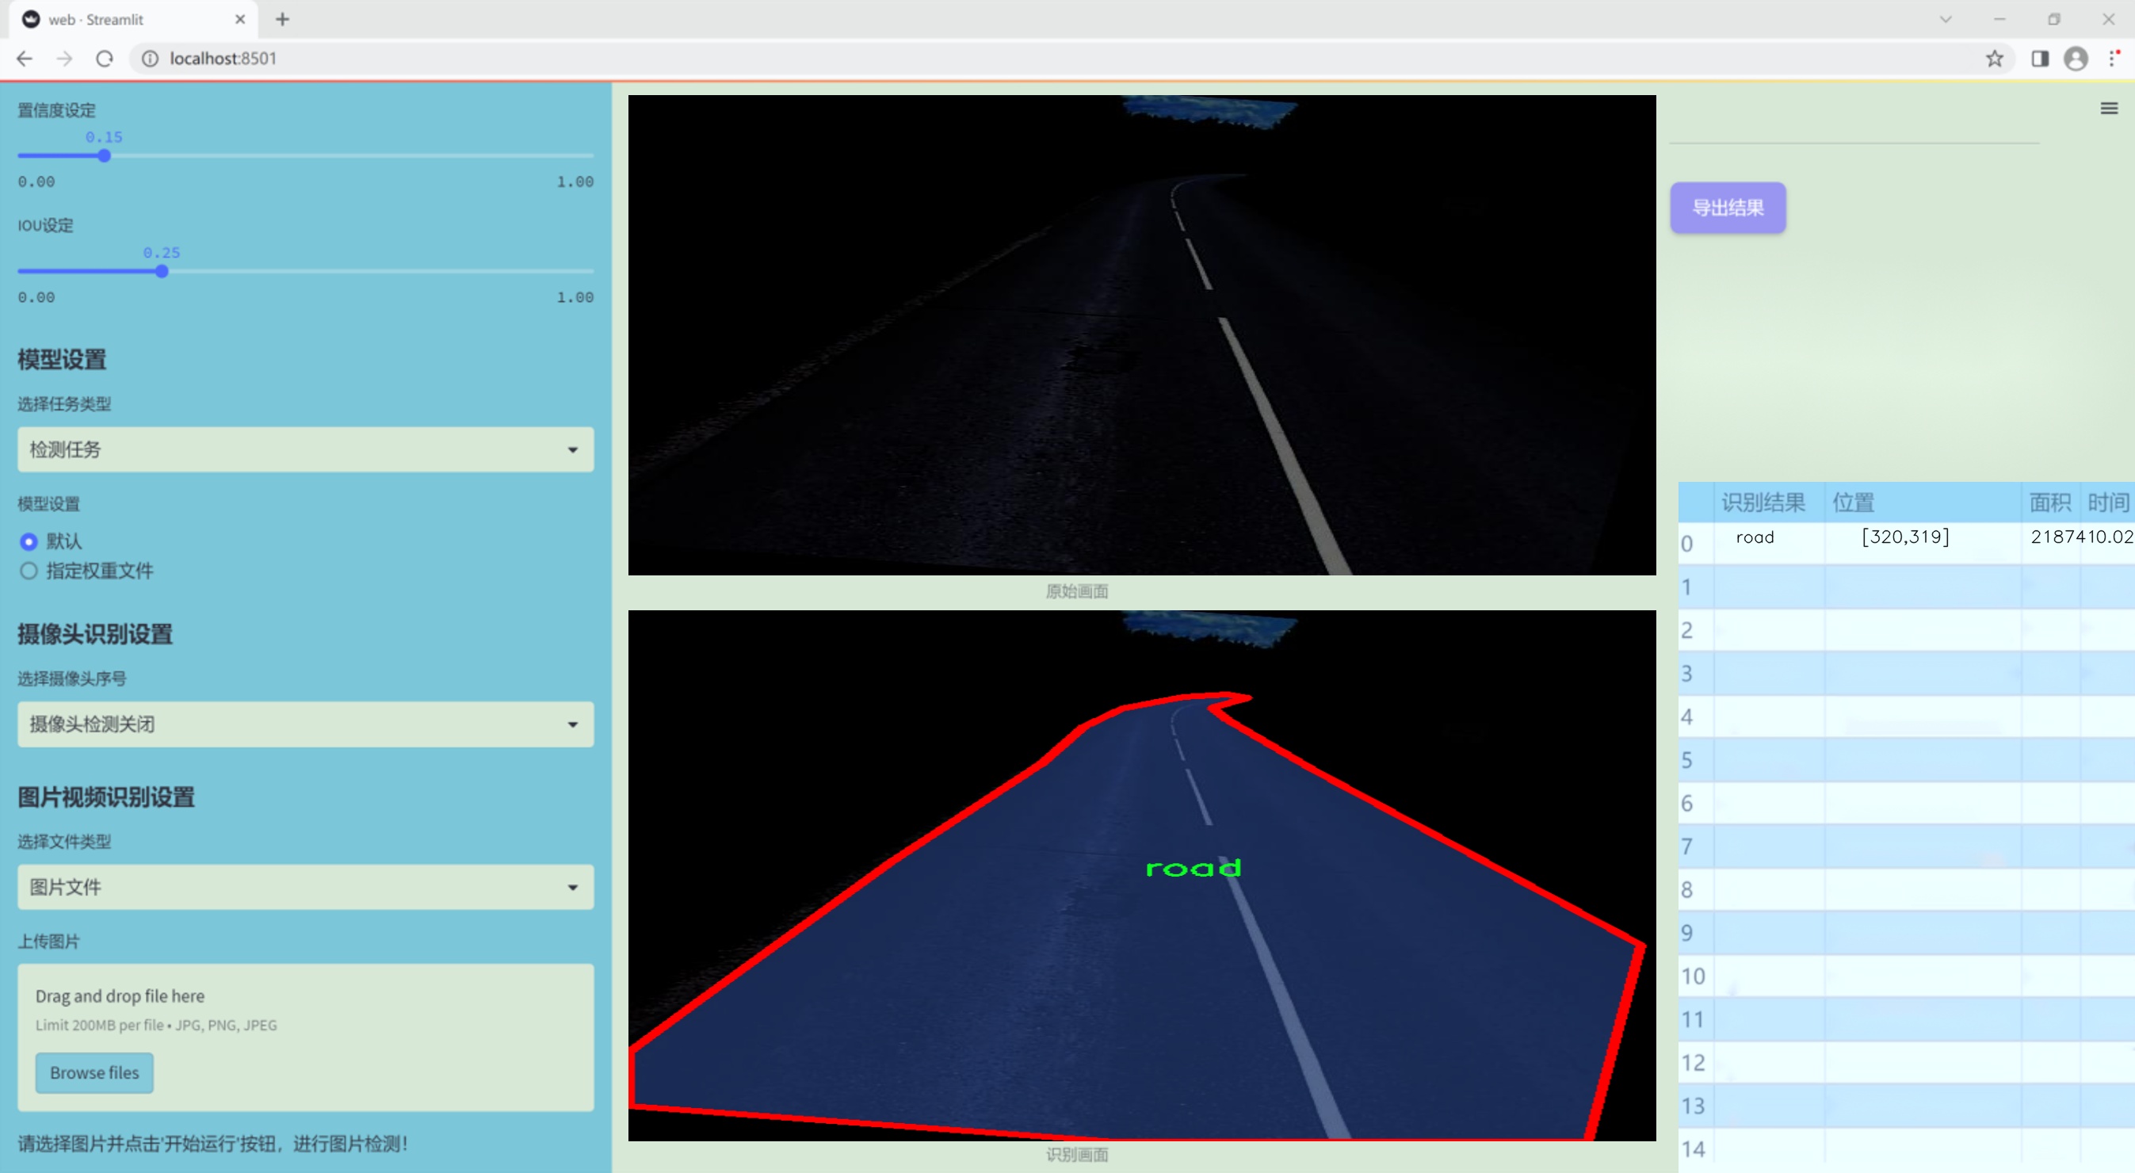Click the Browse files button

94,1072
